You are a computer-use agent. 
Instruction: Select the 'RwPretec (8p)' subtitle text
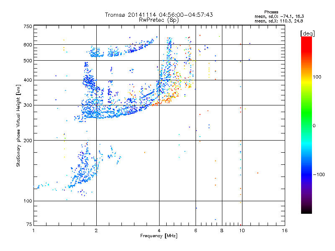(x=159, y=20)
